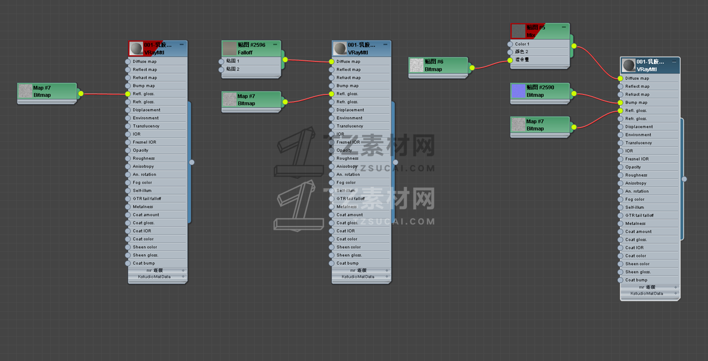
Task: Click the Mix node preview thumbnail
Action: [518, 31]
